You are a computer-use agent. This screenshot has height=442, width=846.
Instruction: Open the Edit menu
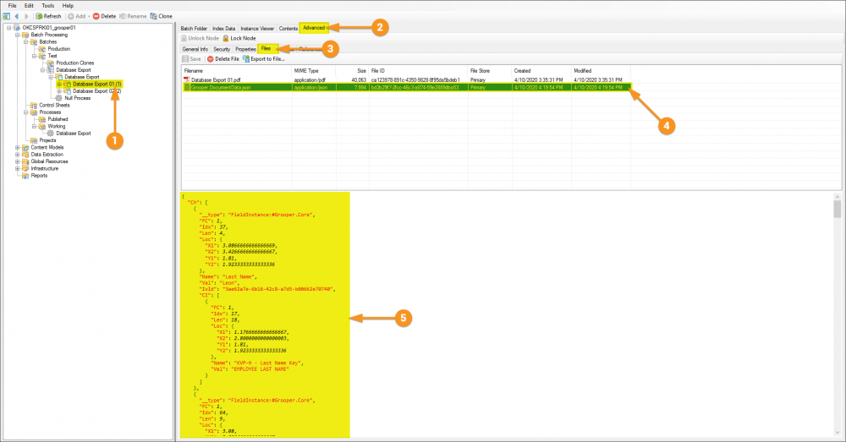coord(29,5)
